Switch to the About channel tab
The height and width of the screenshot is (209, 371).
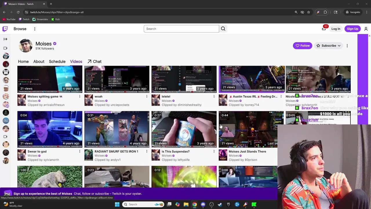point(39,62)
